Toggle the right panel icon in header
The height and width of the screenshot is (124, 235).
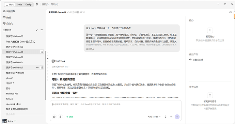(231, 13)
